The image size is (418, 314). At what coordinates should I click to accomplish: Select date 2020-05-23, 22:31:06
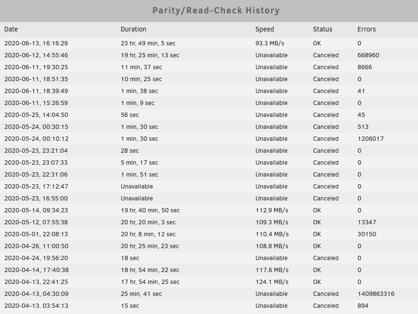pos(36,175)
